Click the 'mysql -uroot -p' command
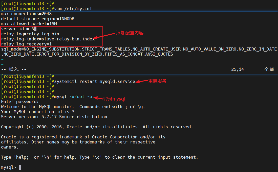The width and height of the screenshot is (278, 172). coord(73,97)
